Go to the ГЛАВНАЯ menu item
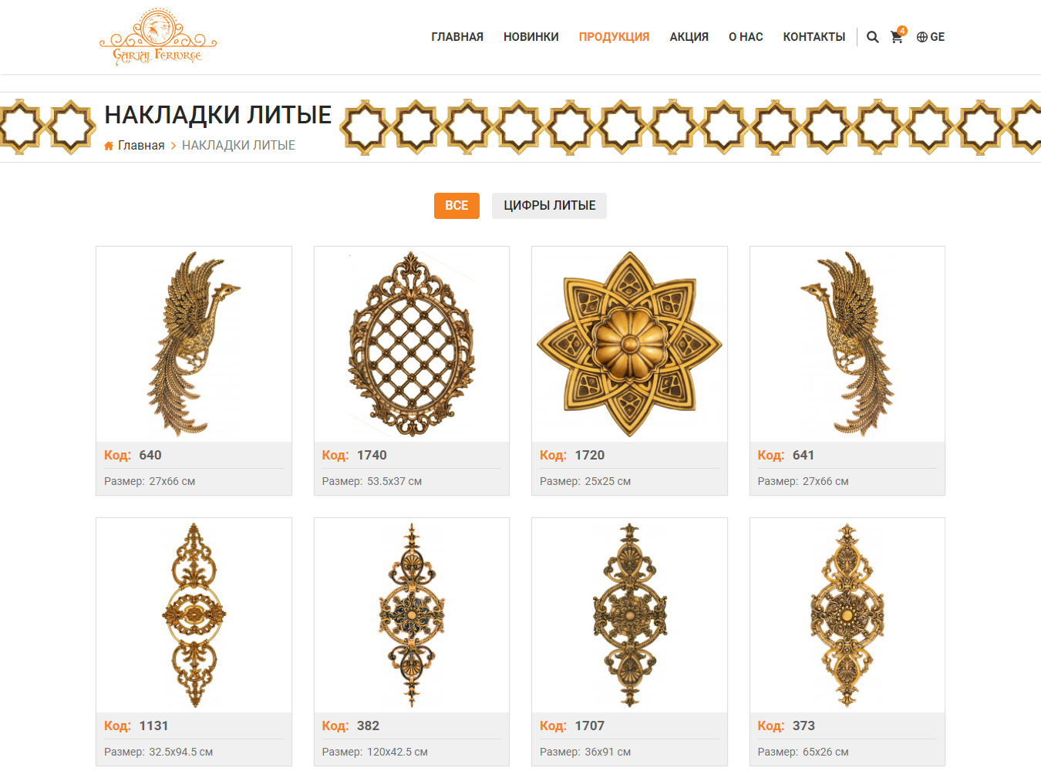The height and width of the screenshot is (771, 1041). coord(457,37)
